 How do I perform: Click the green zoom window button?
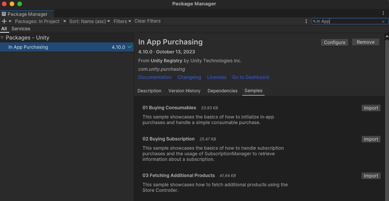[20, 4]
